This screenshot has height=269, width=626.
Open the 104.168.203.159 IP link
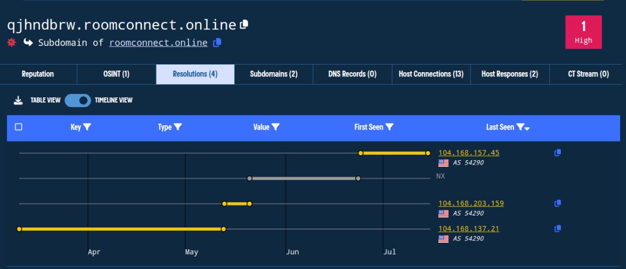471,203
